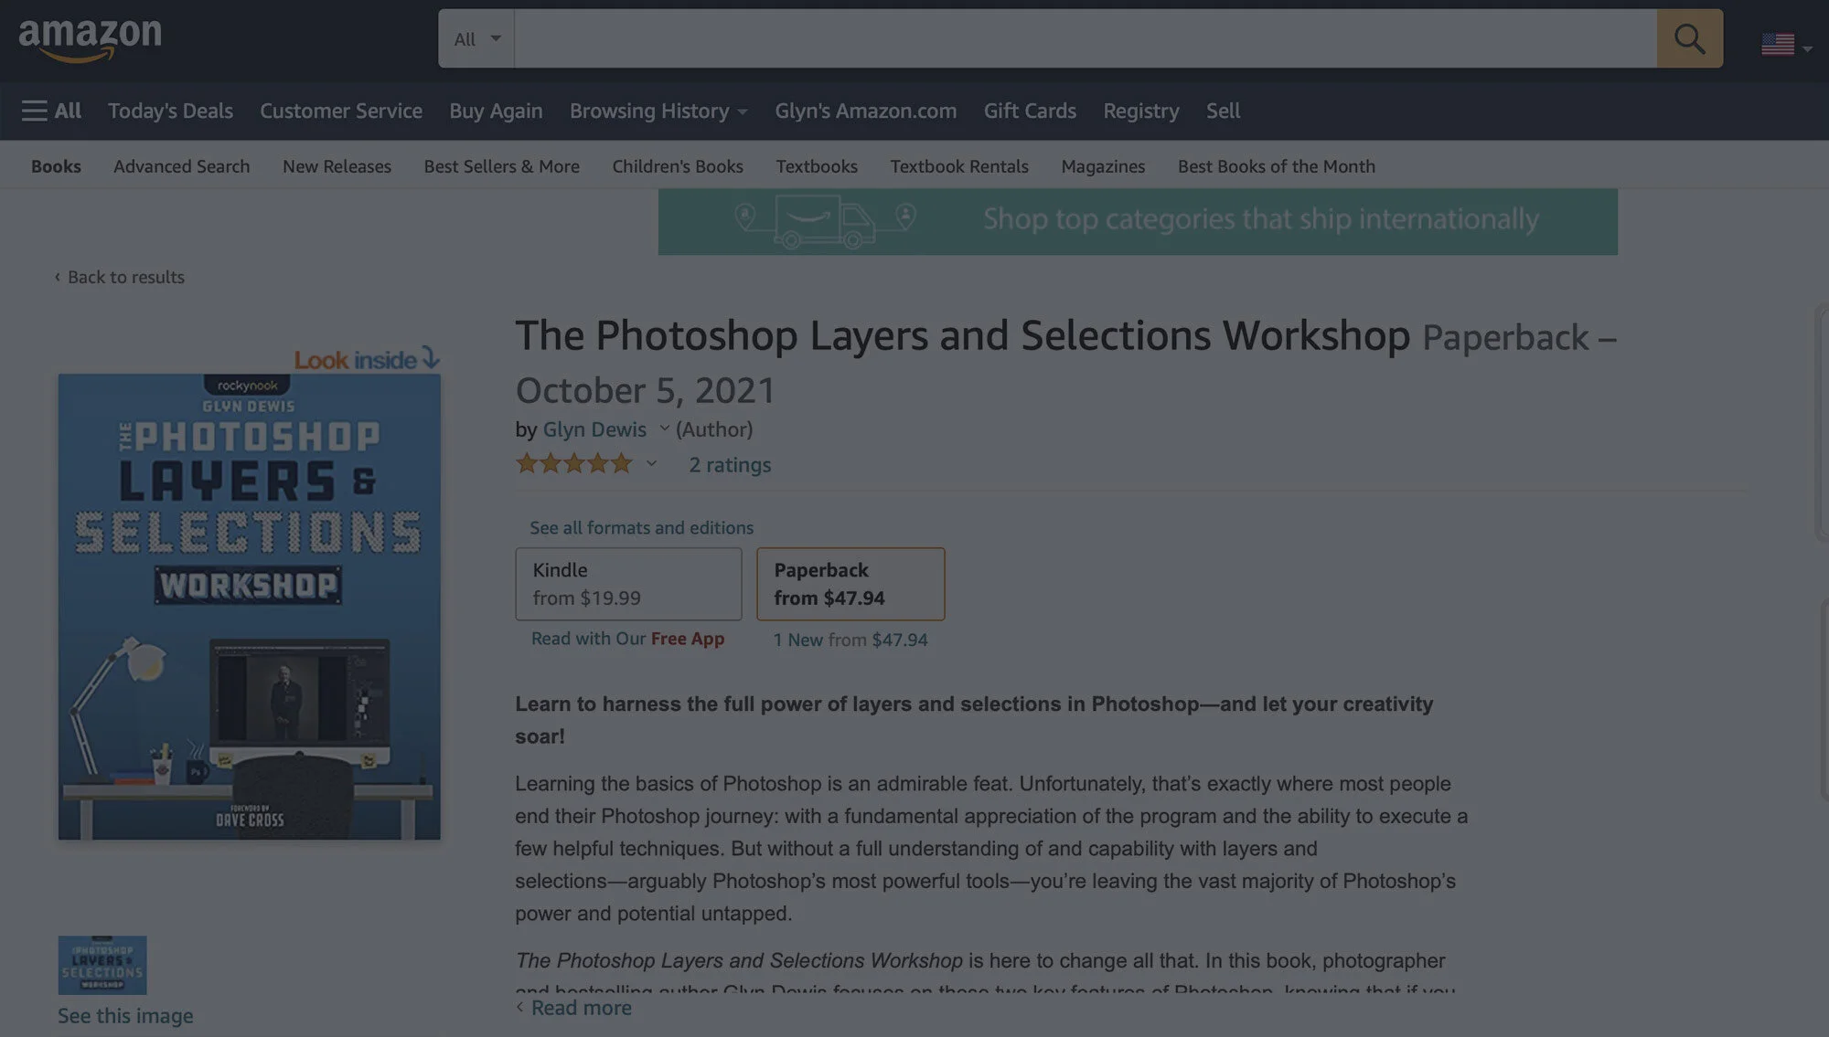Click the Amazon logo
This screenshot has height=1037, width=1829.
click(90, 39)
